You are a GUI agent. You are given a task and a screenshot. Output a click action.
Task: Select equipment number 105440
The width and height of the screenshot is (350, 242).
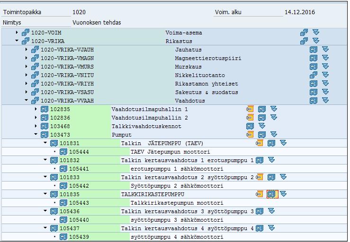click(79, 220)
